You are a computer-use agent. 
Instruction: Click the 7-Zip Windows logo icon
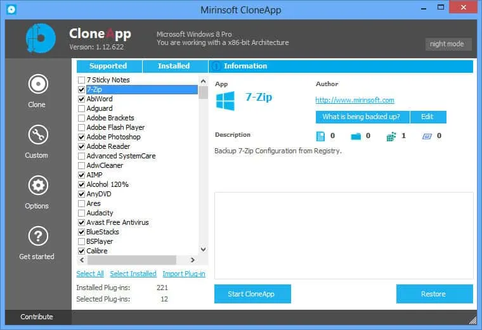[x=225, y=100]
